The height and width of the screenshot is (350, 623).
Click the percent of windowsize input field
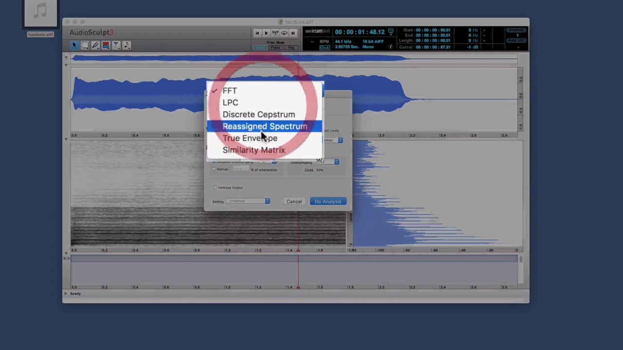(x=240, y=169)
